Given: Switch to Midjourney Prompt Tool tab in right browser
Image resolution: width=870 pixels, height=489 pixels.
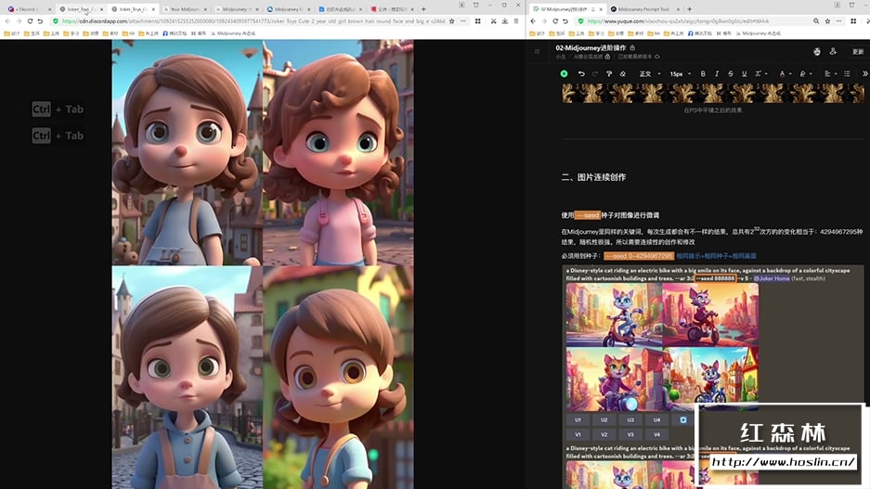Looking at the screenshot, I should (643, 9).
